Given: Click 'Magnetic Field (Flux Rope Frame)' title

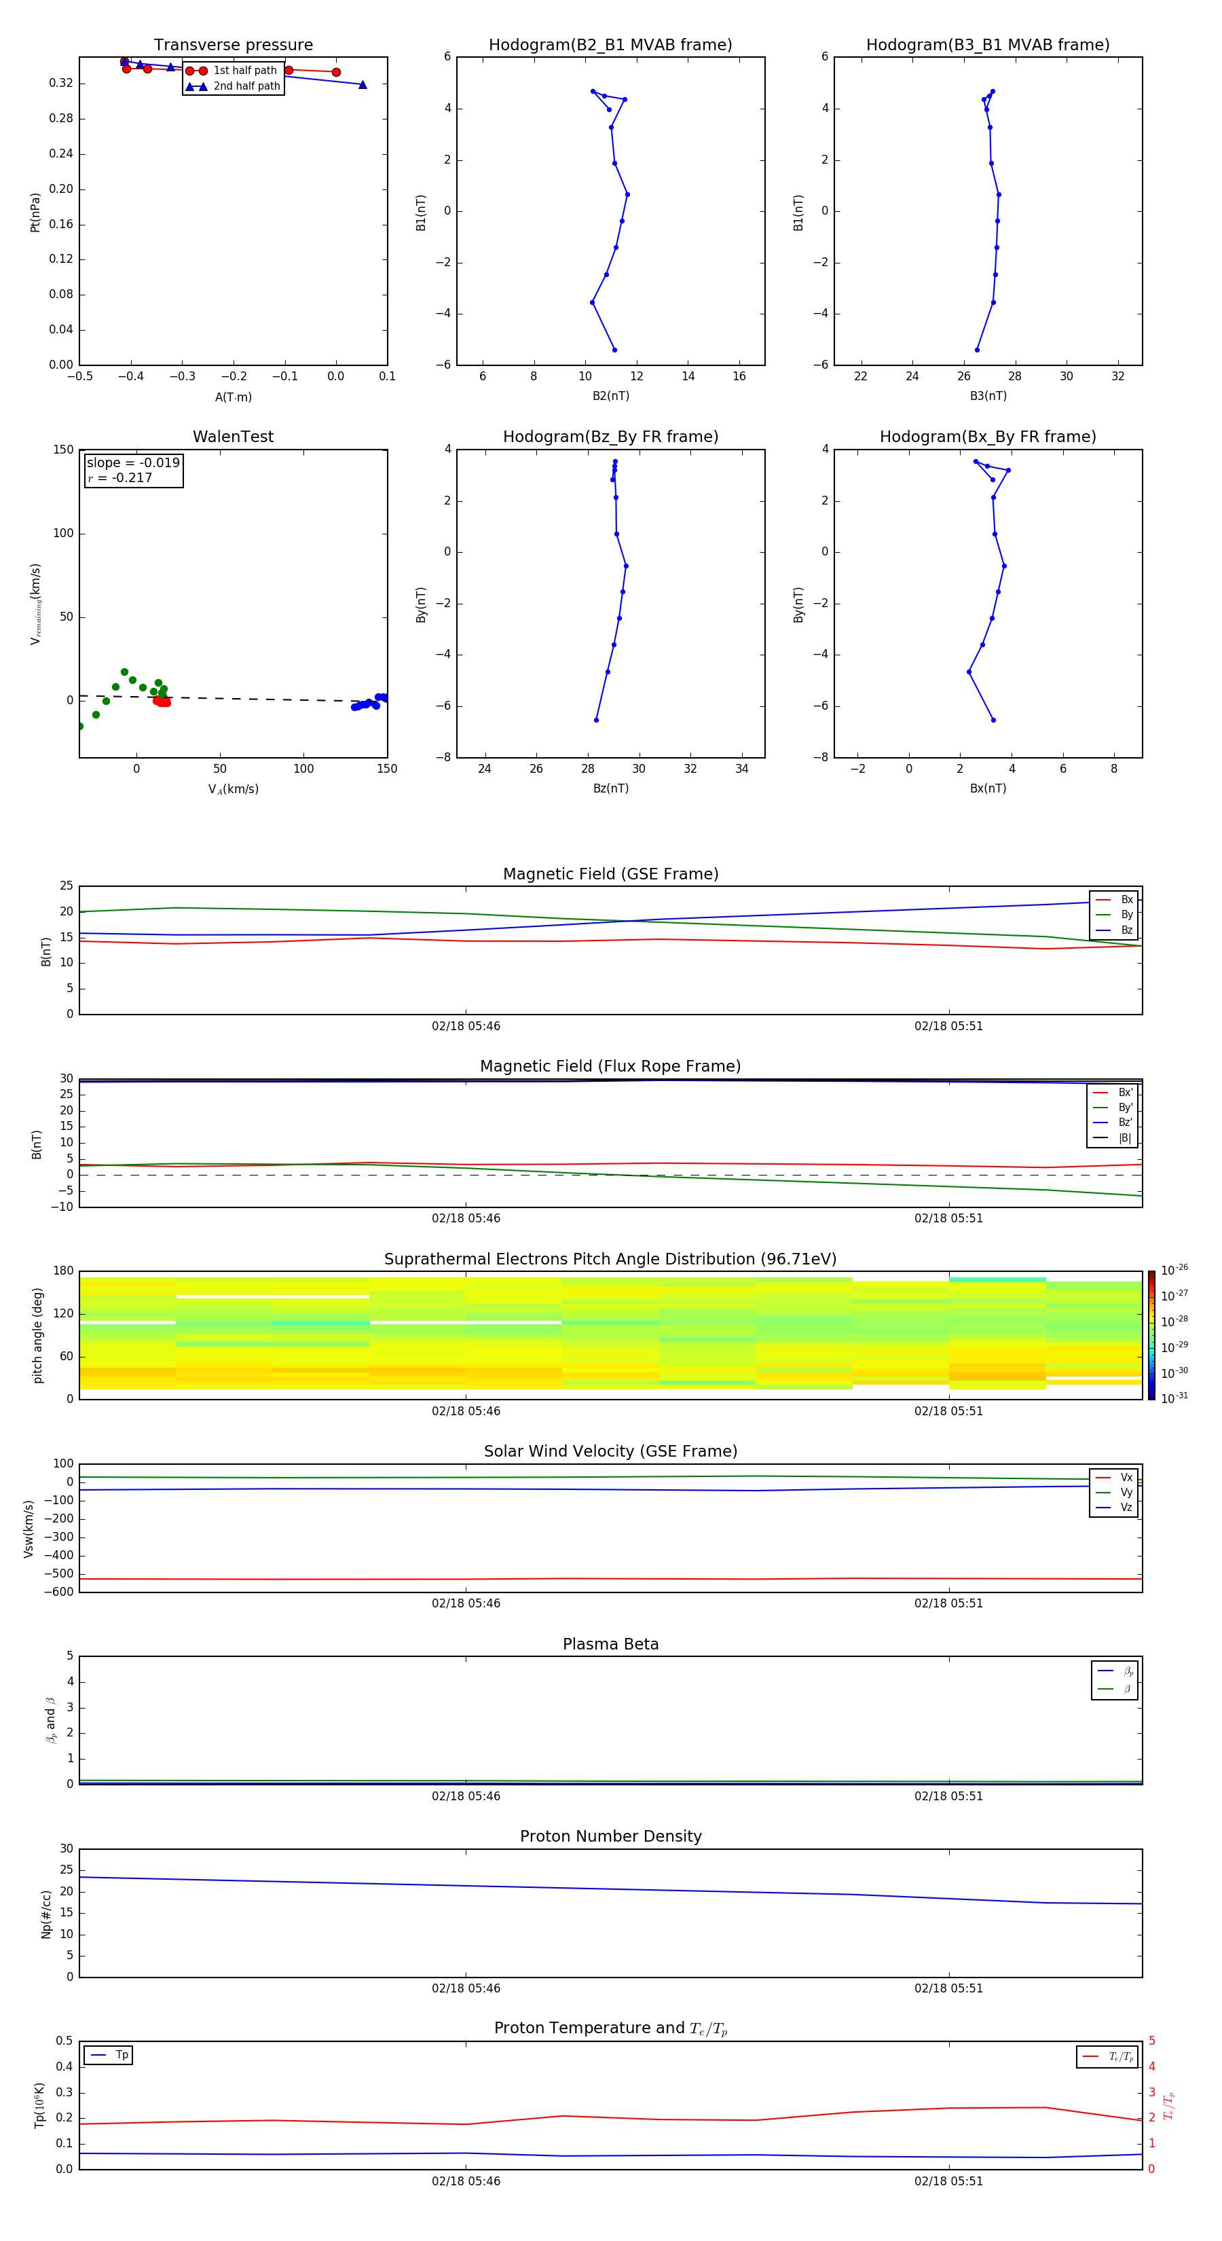Looking at the screenshot, I should [x=610, y=1067].
